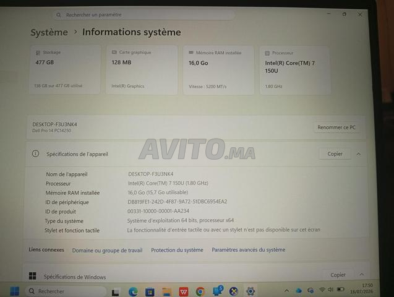Image resolution: width=394 pixels, height=297 pixels.
Task: Open the round blue X app icon
Action: click(234, 291)
